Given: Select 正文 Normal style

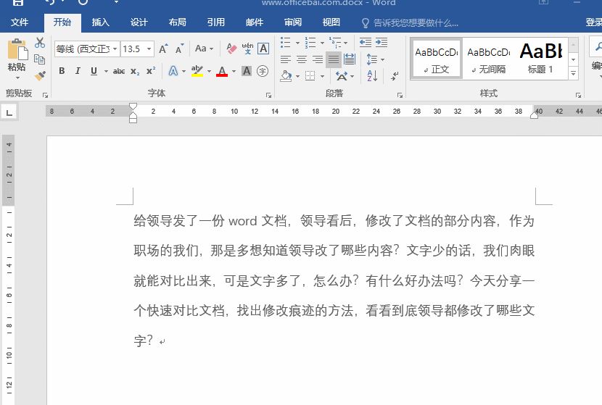Looking at the screenshot, I should point(436,59).
